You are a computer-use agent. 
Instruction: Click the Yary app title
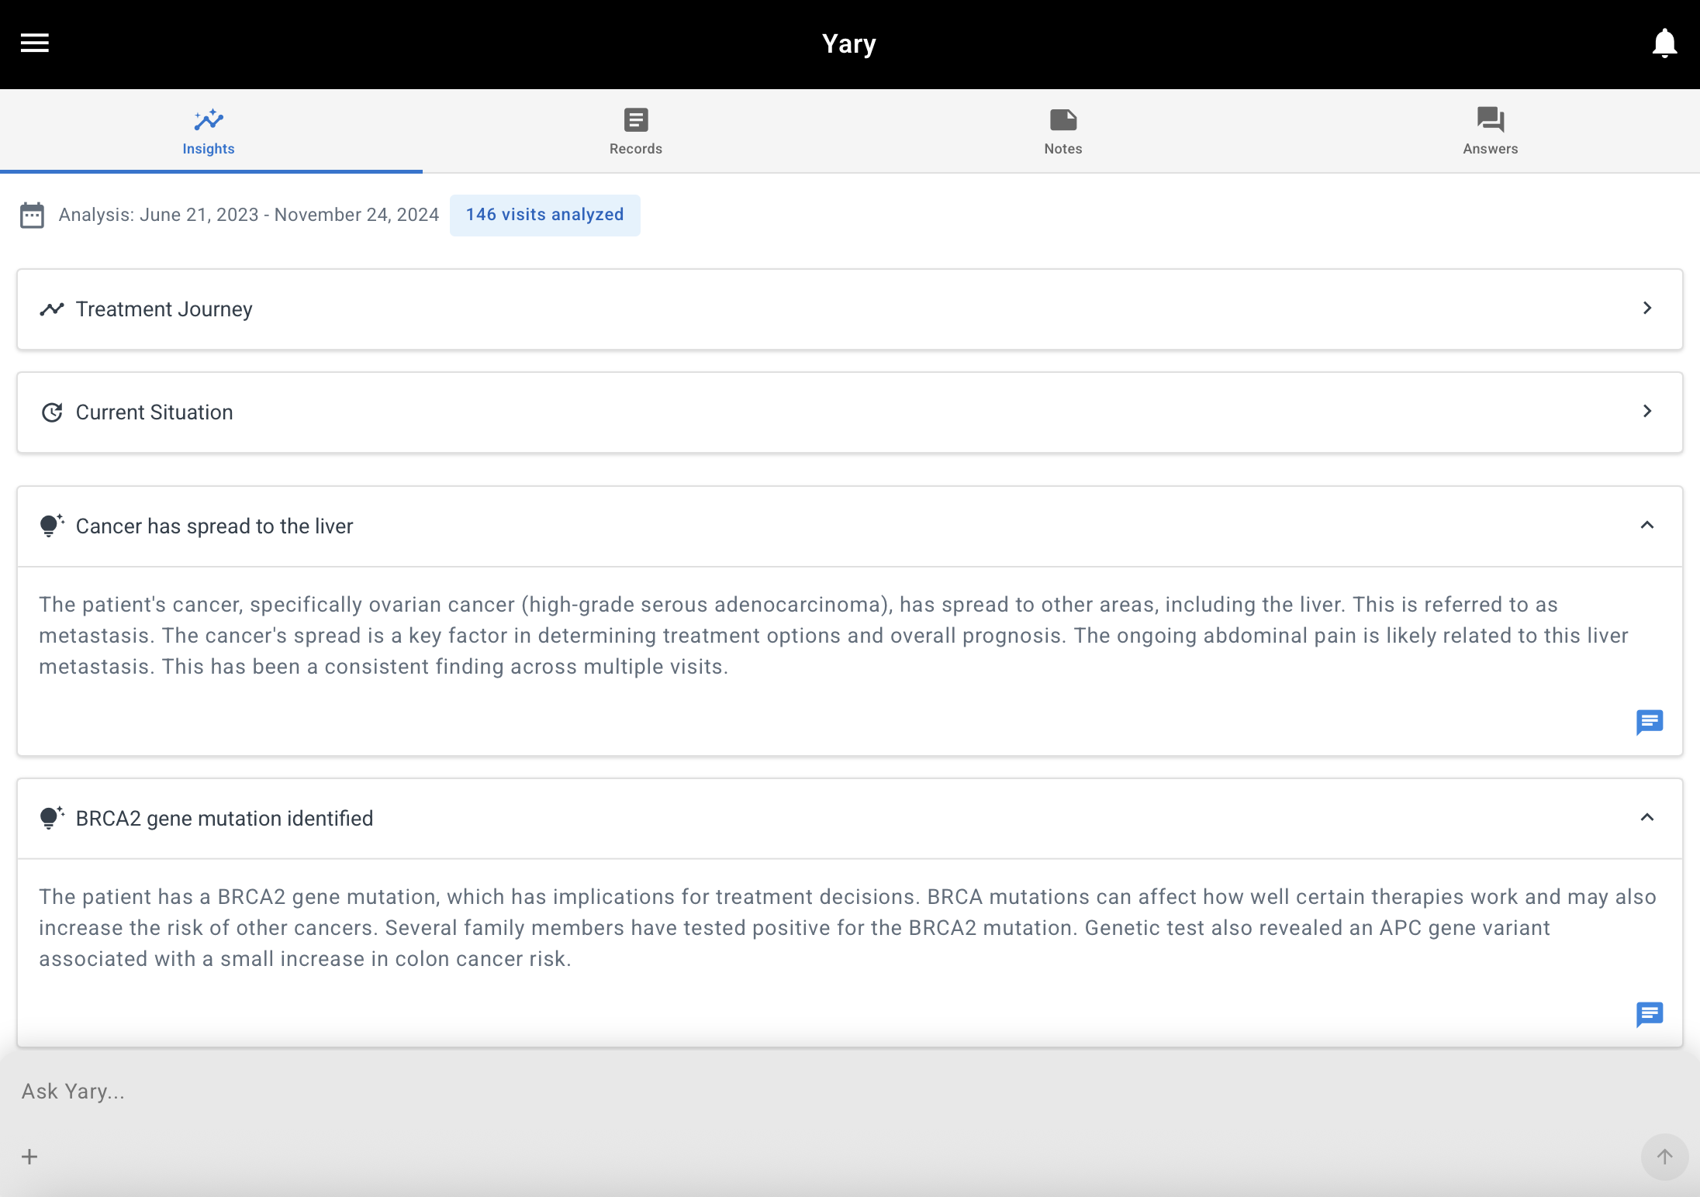849,43
